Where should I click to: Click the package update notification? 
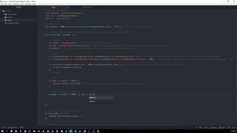click(231, 127)
